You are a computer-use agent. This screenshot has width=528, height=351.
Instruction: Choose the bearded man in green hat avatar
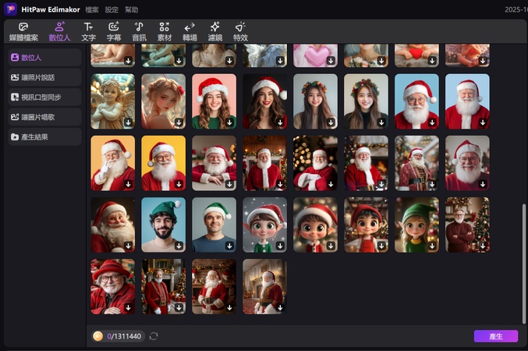tap(163, 222)
